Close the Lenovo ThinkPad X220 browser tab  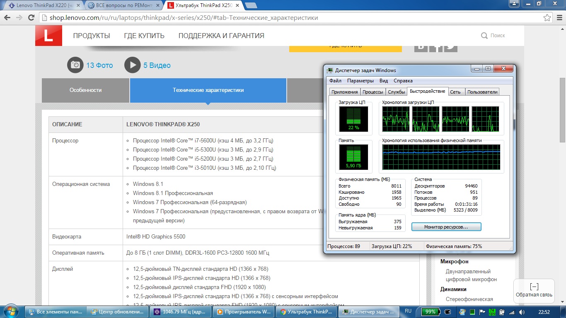[77, 5]
